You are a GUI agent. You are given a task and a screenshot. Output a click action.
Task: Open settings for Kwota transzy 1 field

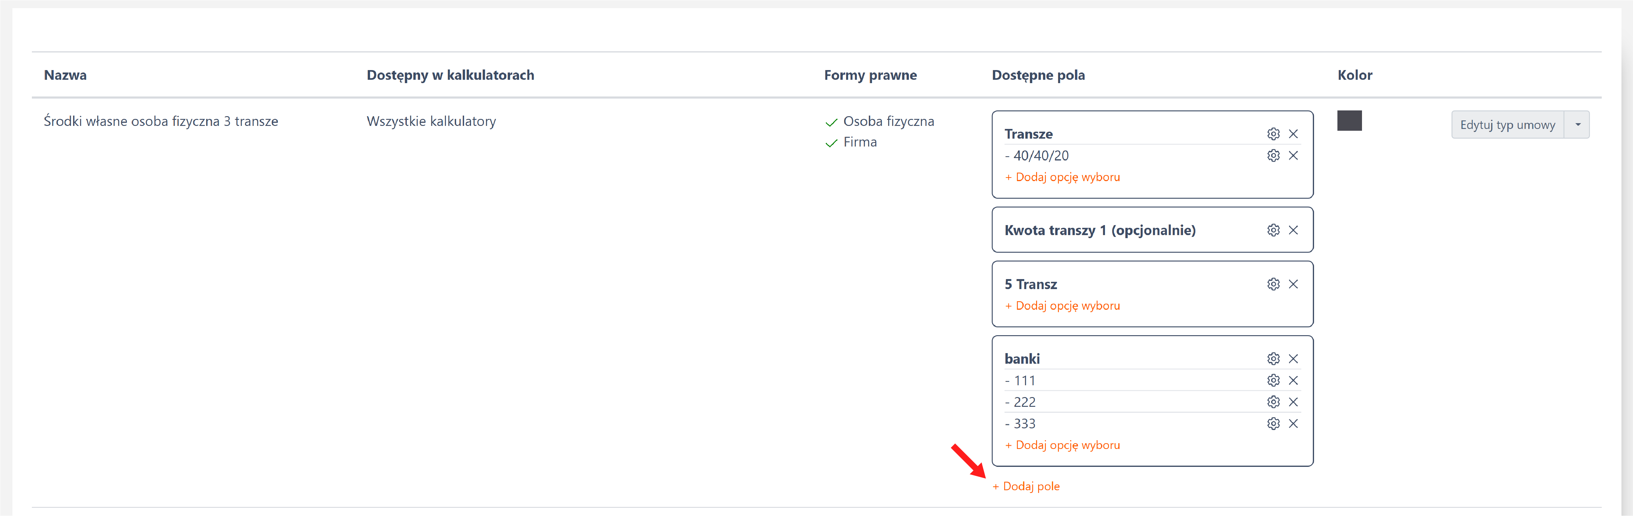[x=1273, y=230]
